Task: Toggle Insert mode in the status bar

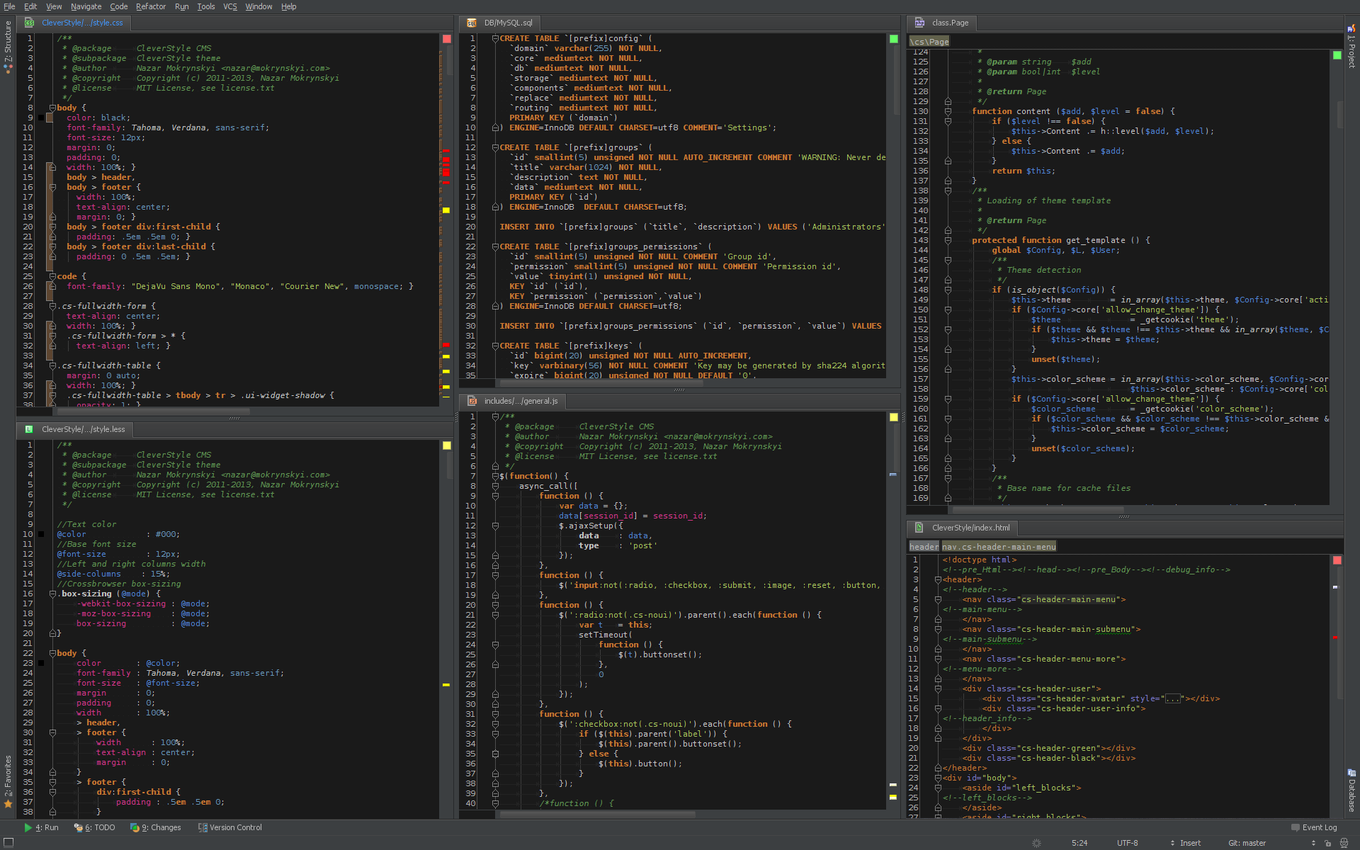Action: click(x=1190, y=843)
